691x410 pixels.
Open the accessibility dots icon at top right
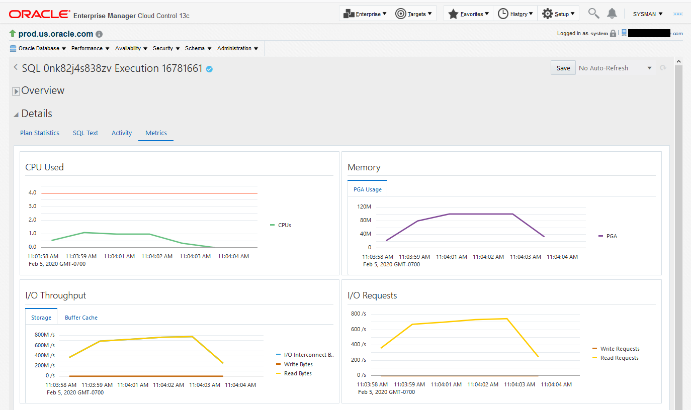click(x=677, y=14)
